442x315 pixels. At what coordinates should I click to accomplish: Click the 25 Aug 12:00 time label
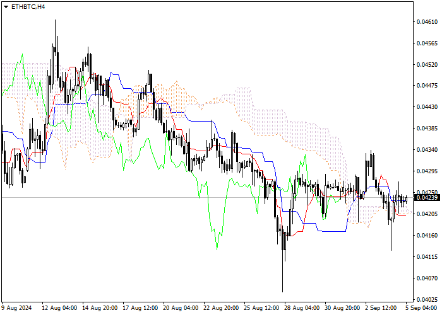[262, 308]
